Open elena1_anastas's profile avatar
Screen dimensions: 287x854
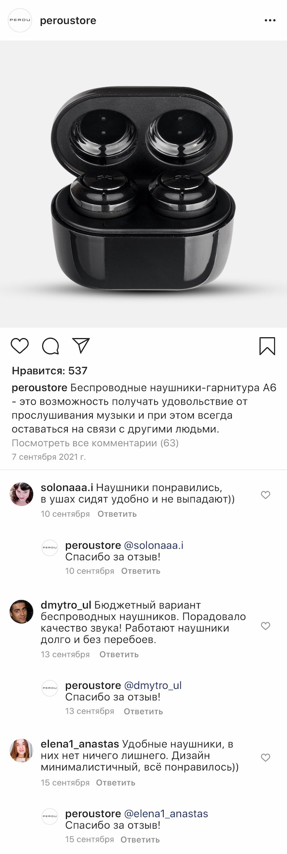coord(22,750)
